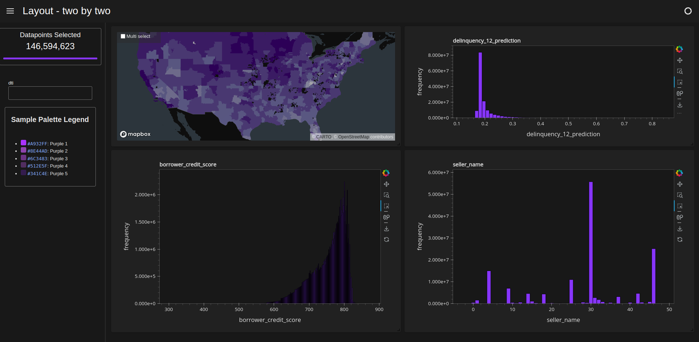Click the Bokeh logo on delinquency_12_prediction chart
Image resolution: width=699 pixels, height=342 pixels.
pos(679,49)
